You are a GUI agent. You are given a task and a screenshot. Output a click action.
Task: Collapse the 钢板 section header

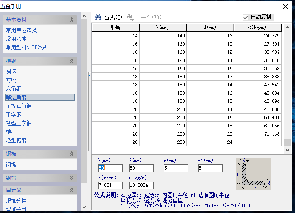[71, 154]
